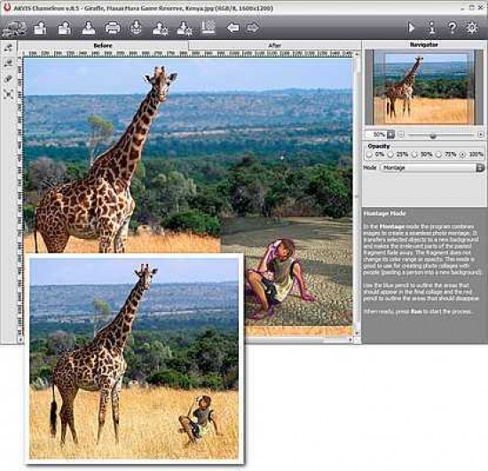Image resolution: width=488 pixels, height=471 pixels.
Task: Open the Mode dropdown showing Montage
Action: pos(432,168)
